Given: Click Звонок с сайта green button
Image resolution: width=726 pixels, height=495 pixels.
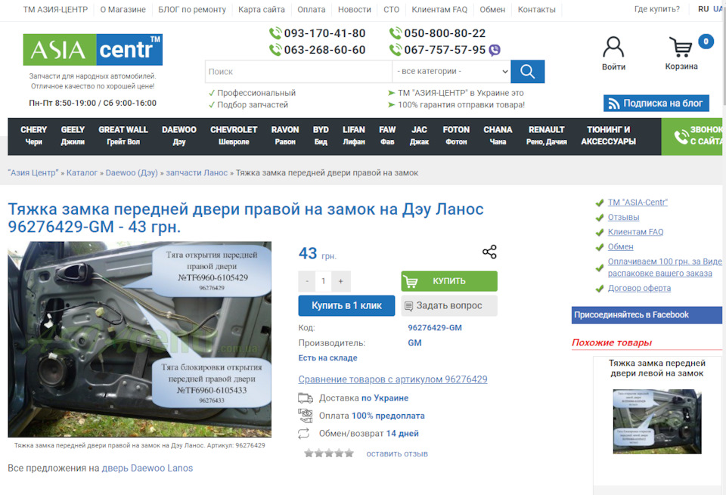Looking at the screenshot, I should click(x=693, y=136).
